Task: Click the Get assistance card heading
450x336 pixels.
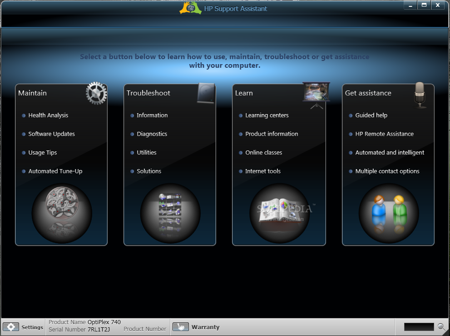Action: 368,93
